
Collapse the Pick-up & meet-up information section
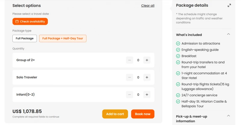[x=228, y=116]
